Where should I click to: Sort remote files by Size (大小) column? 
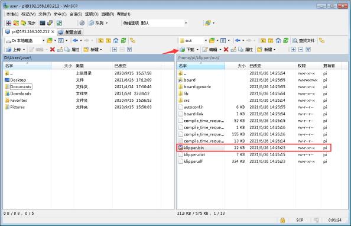(236, 66)
